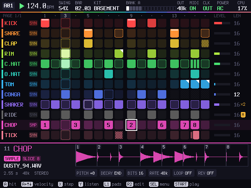
Task: Click the CPU 17% readout
Action: point(242,5)
